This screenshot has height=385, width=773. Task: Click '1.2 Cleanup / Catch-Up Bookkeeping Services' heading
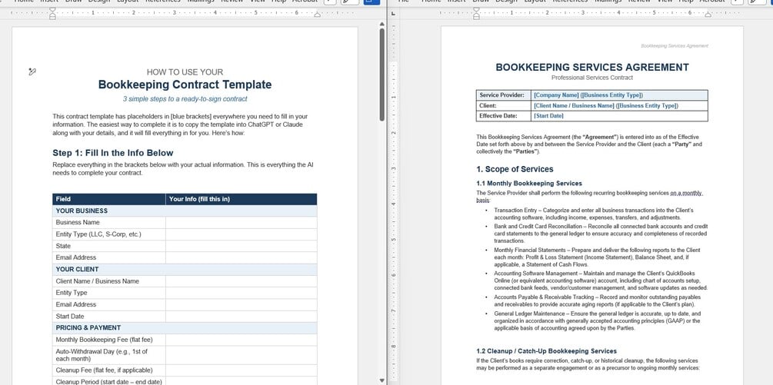(x=546, y=351)
